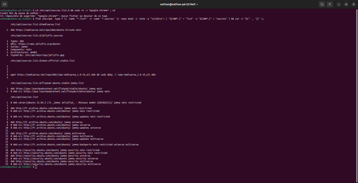The image size is (358, 183).
Task: Click the window title nathan@nathan-p6-2210ef
Action: (x=179, y=4)
